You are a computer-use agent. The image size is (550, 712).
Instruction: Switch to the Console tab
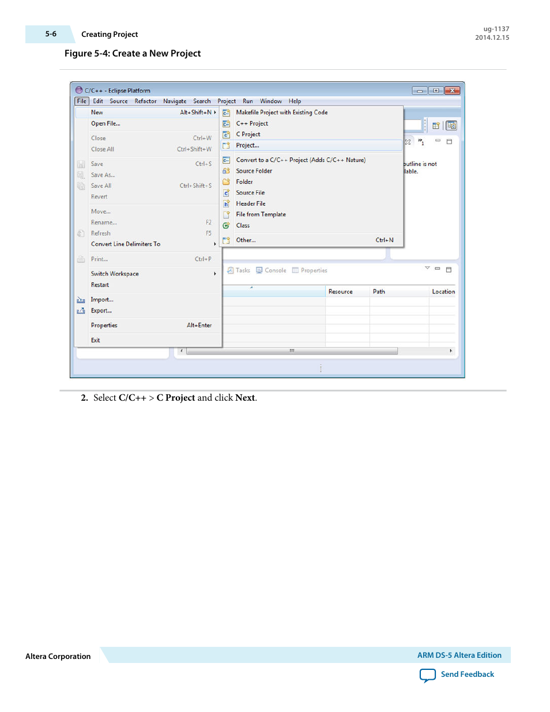(271, 270)
